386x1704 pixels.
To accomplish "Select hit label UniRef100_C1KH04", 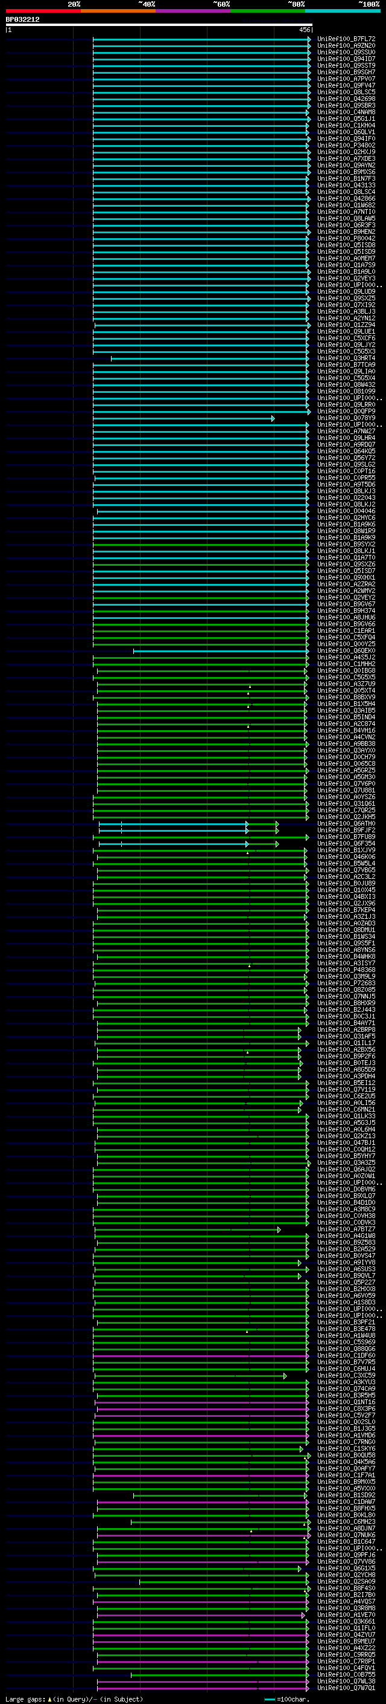I will pos(346,126).
